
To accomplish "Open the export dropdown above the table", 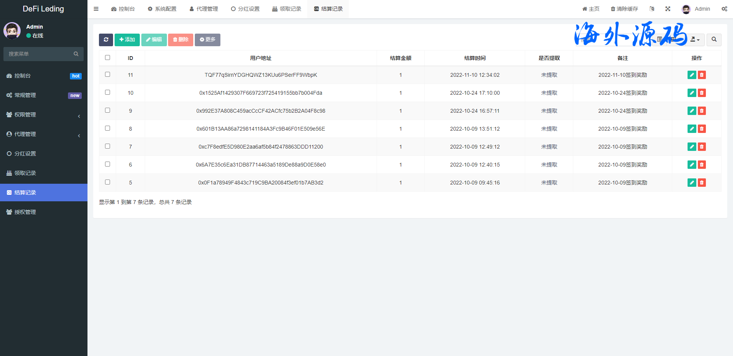I will (x=695, y=40).
